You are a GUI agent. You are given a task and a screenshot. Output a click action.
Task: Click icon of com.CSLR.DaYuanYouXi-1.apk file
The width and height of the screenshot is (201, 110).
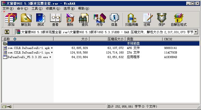[5, 48]
